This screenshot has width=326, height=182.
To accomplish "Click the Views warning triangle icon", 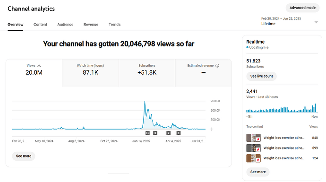I will click(39, 66).
